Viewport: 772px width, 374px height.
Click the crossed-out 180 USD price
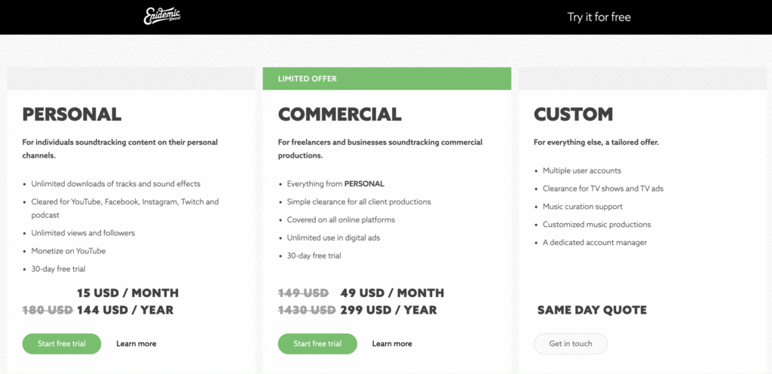pos(47,310)
